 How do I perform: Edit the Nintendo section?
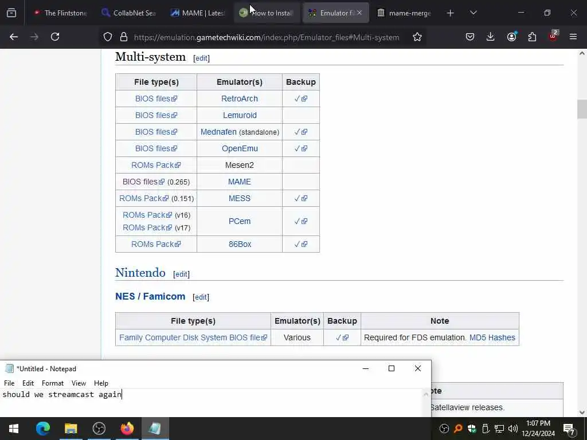[x=181, y=274]
